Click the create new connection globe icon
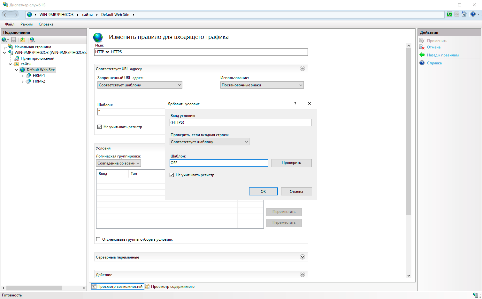Screen dimensions: 482x299 coord(4,40)
